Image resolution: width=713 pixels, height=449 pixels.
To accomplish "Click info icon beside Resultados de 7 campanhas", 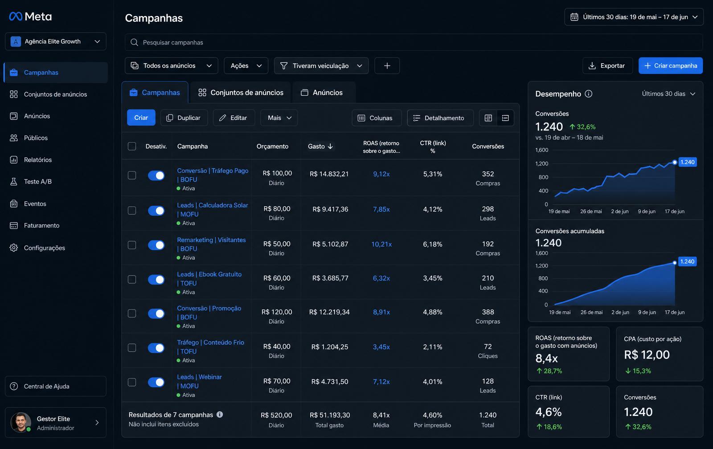I will pos(220,414).
